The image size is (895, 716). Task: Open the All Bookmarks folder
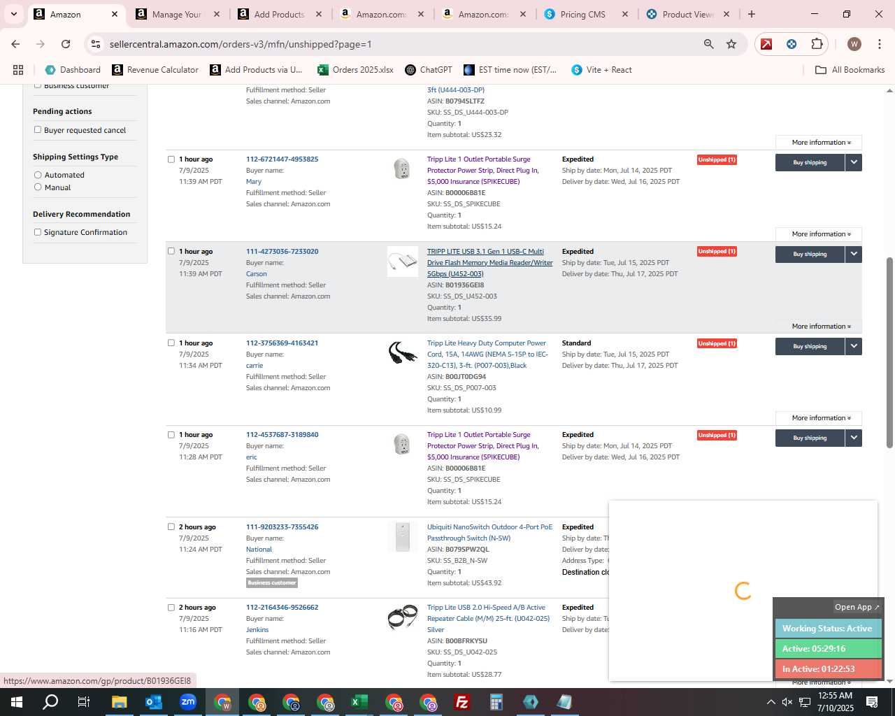click(850, 70)
